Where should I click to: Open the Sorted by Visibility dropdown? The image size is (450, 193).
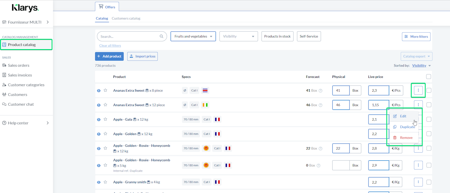point(421,66)
